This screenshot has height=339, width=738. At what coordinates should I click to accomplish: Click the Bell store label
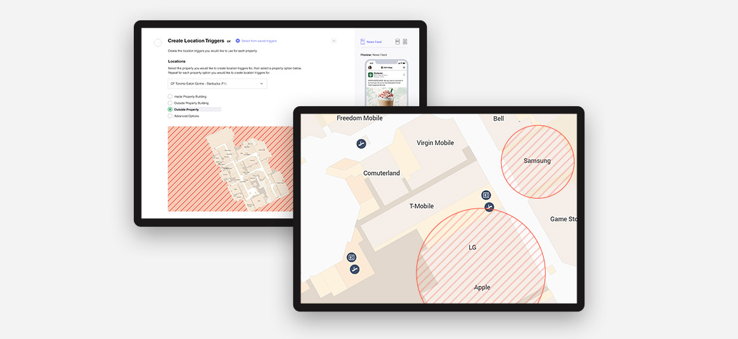[499, 119]
